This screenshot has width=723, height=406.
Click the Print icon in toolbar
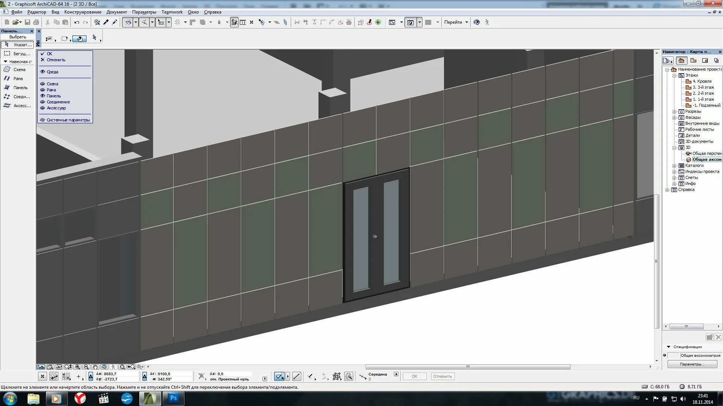pyautogui.click(x=36, y=22)
